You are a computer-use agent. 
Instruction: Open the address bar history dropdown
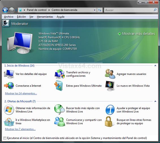tap(95, 10)
